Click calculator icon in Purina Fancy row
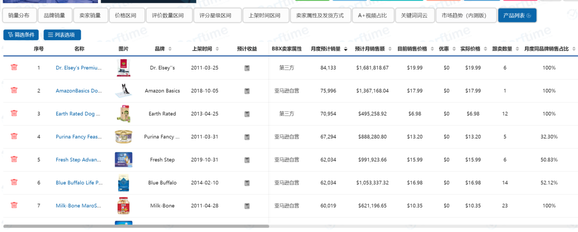 (x=247, y=137)
